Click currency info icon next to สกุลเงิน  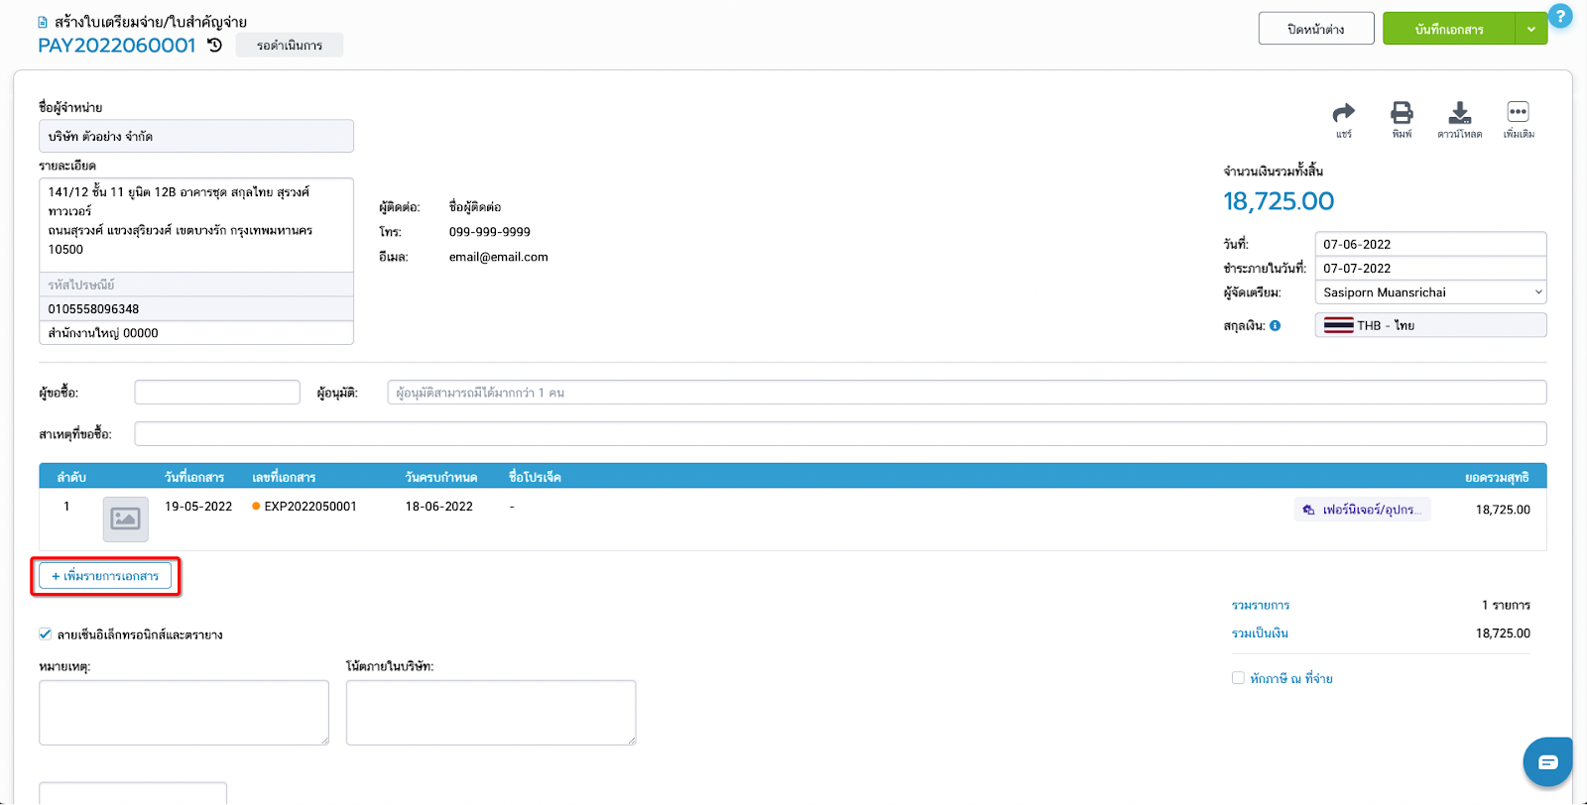pyautogui.click(x=1276, y=325)
